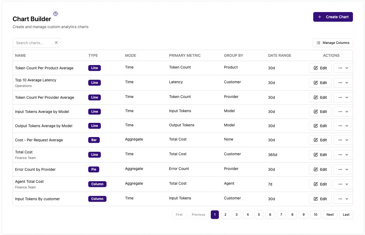
Task: Clear the search field with X icon
Action: coord(56,43)
